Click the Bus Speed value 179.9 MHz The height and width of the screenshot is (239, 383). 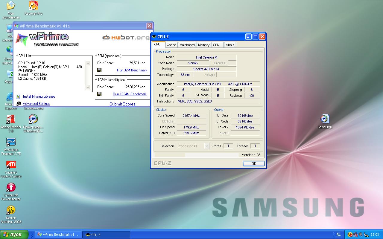191,127
